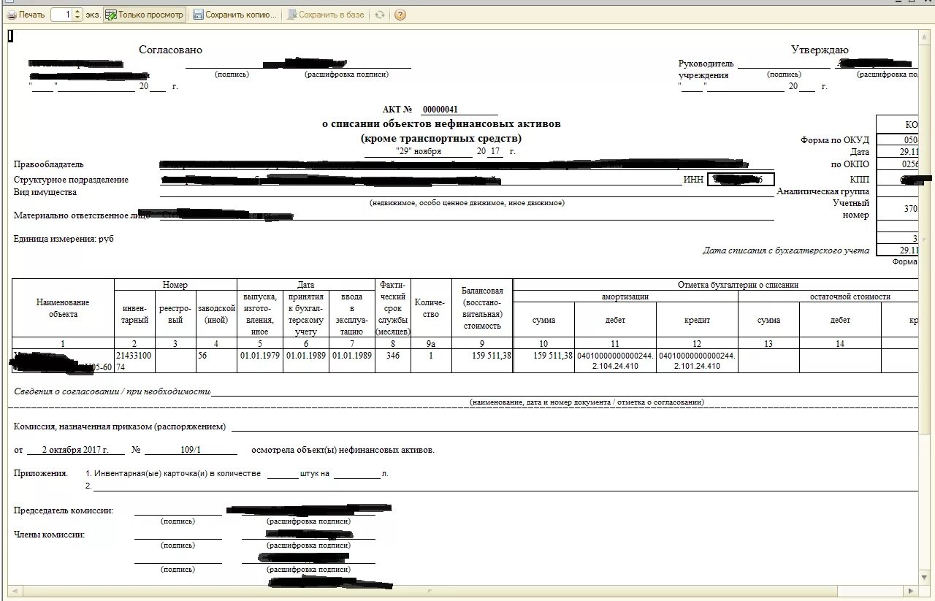The image size is (935, 601).
Task: Toggle the Только просмотр view-only mode
Action: pyautogui.click(x=145, y=15)
